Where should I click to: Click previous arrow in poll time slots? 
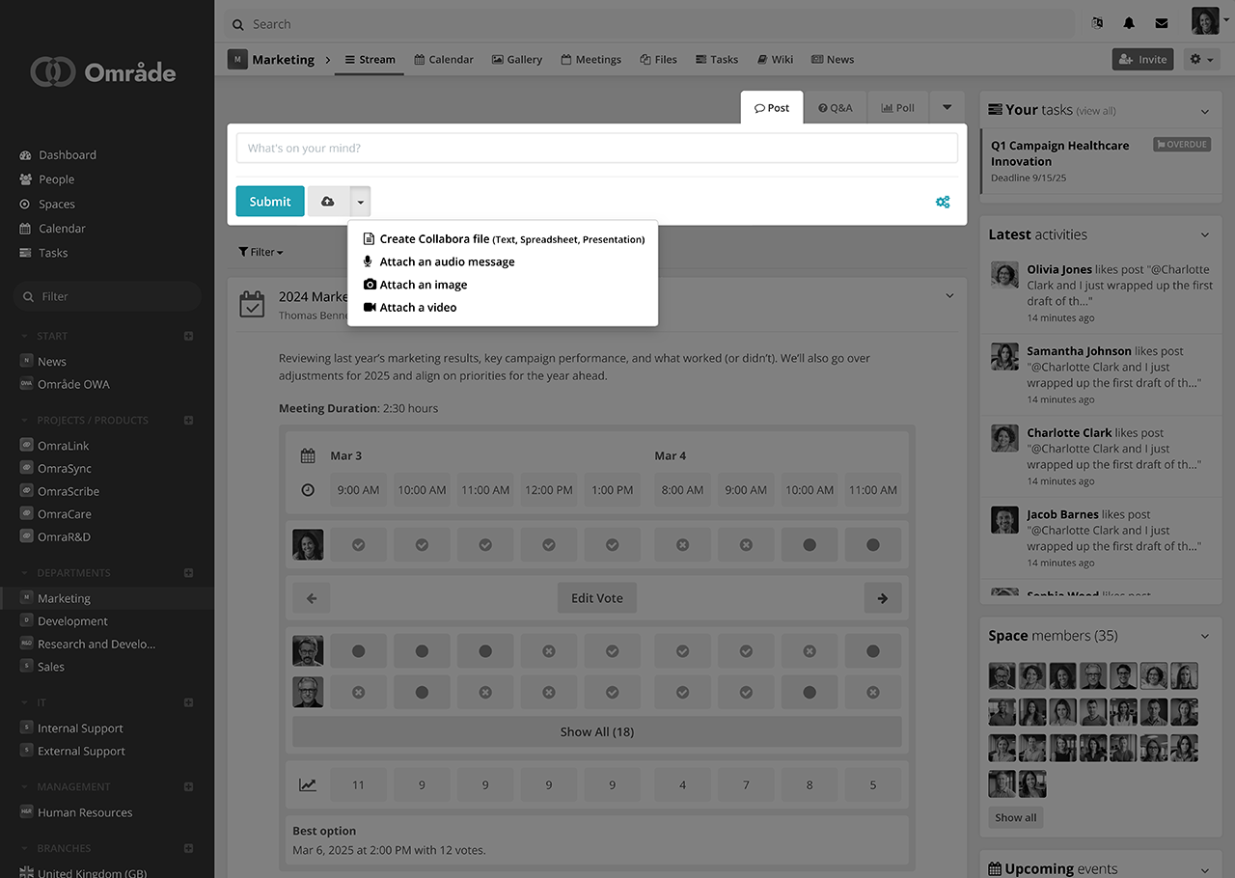[x=312, y=598]
